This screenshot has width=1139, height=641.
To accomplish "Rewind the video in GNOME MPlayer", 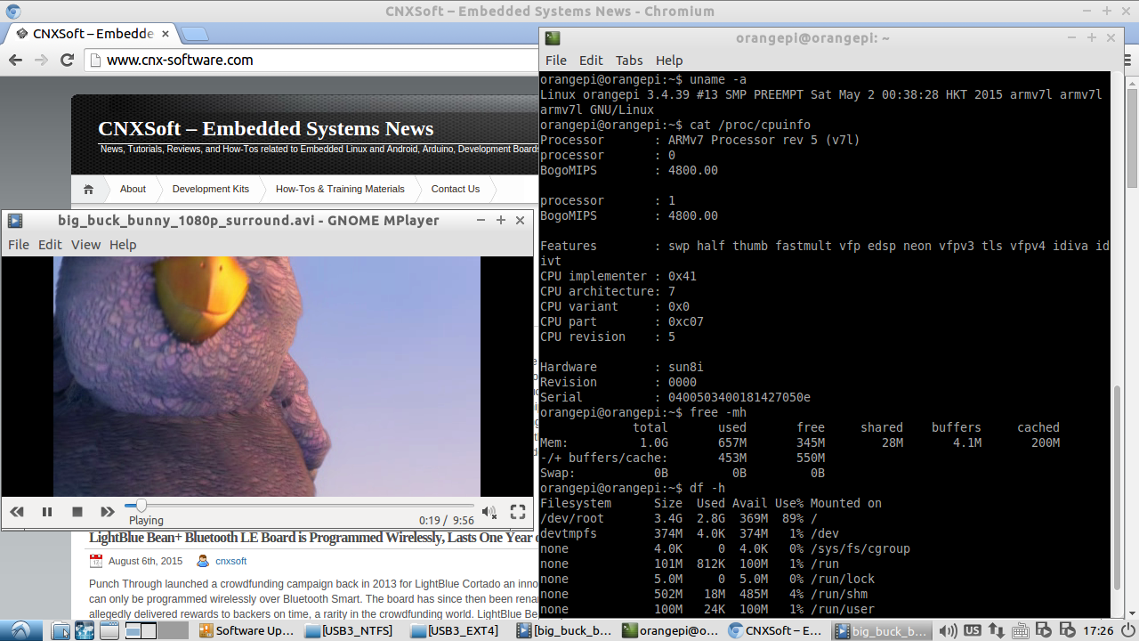I will tap(17, 512).
